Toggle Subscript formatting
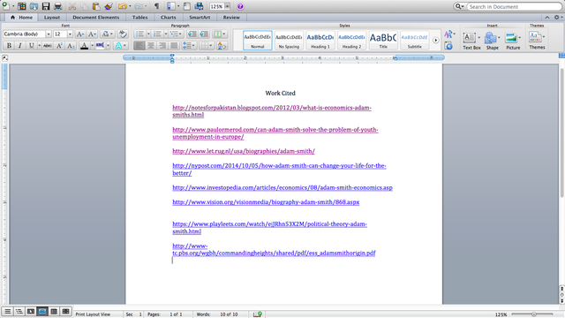 coord(71,45)
